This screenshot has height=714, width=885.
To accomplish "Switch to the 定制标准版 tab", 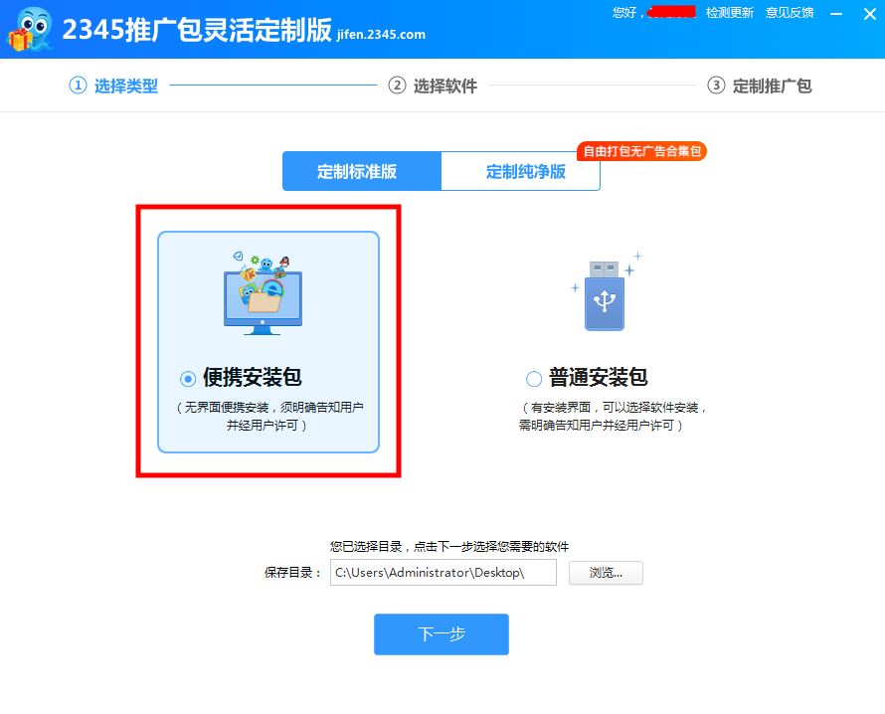I will (x=361, y=170).
